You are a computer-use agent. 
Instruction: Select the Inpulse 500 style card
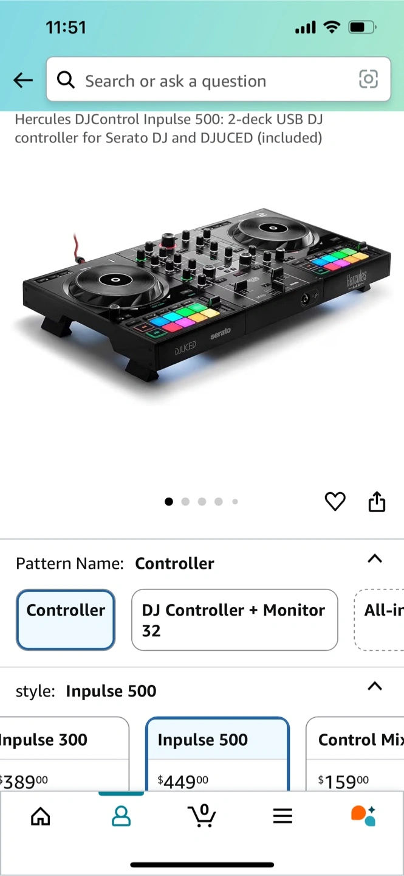(217, 754)
